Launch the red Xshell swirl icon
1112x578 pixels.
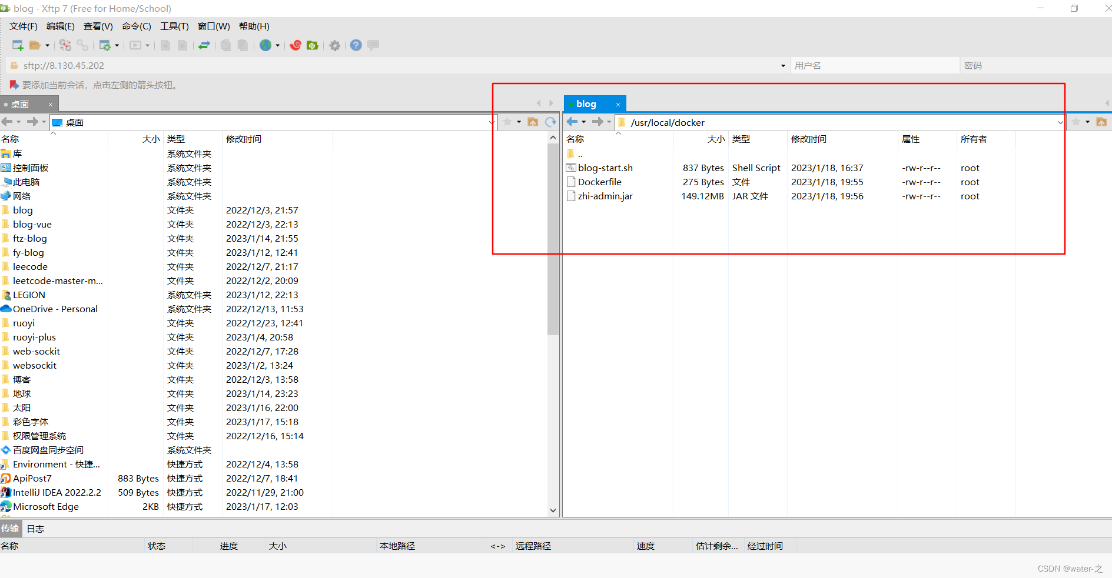(x=296, y=45)
